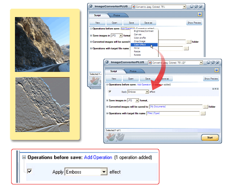Uncheck the Emboss effect checkbox in the lower window
This screenshot has width=225, height=192.
pyautogui.click(x=110, y=91)
